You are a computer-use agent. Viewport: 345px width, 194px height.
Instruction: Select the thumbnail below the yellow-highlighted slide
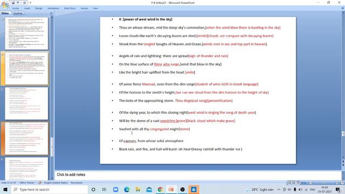point(26,103)
